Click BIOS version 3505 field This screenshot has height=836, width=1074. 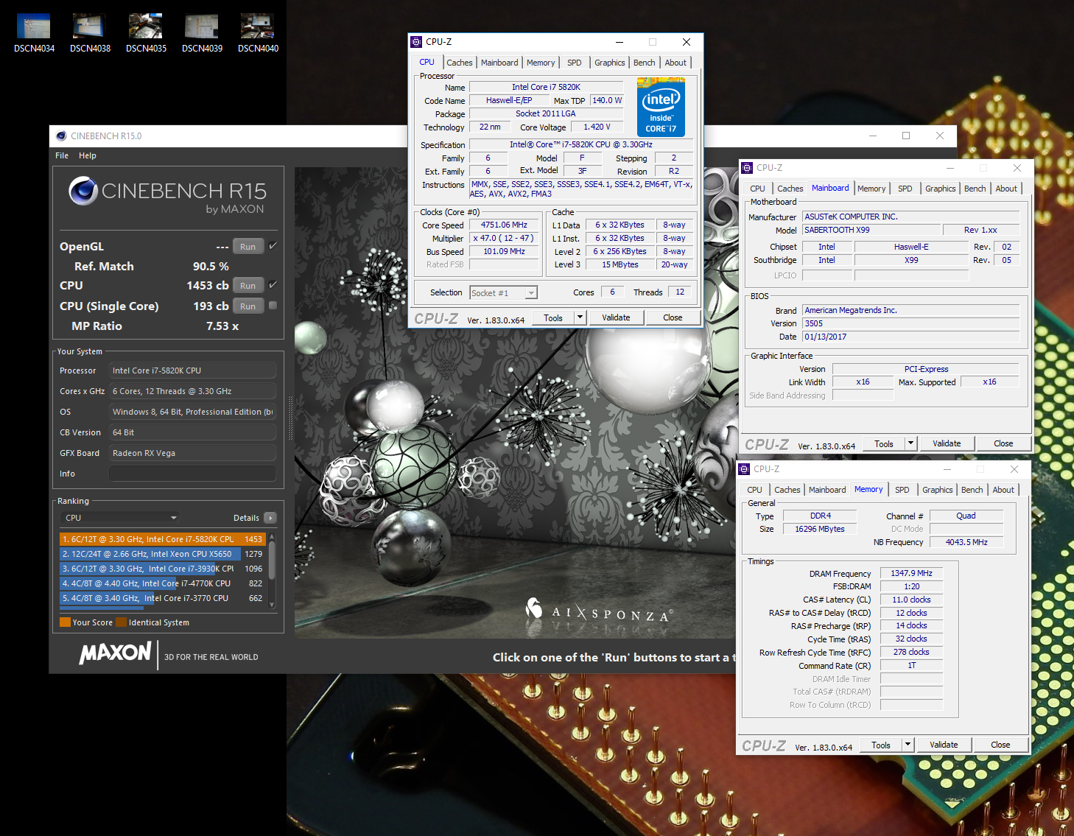910,323
